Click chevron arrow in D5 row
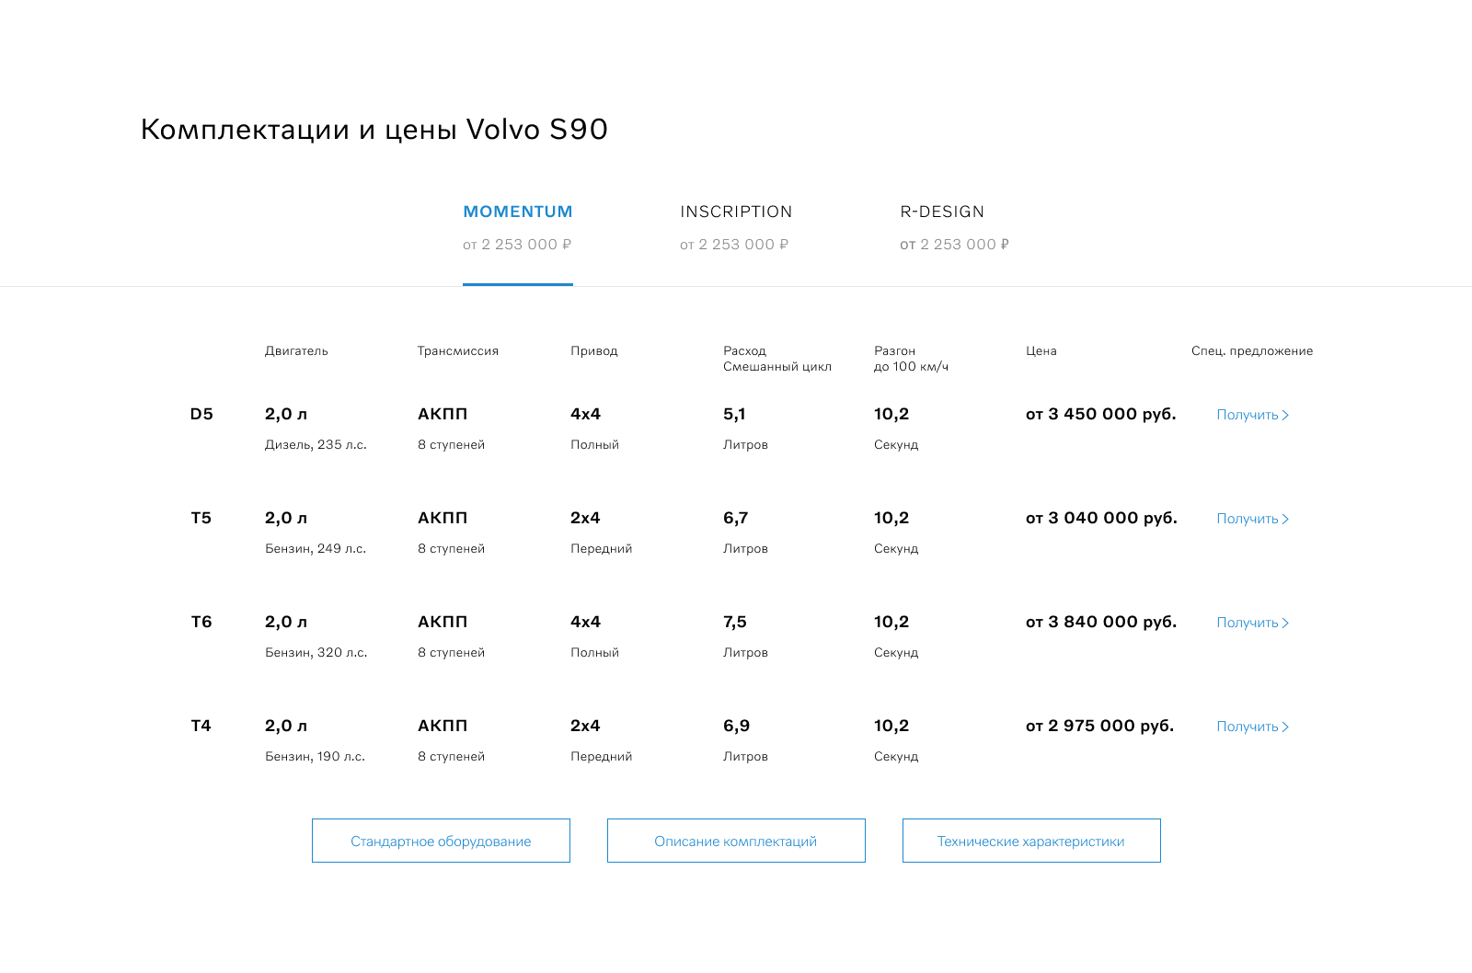The height and width of the screenshot is (973, 1472). pyautogui.click(x=1285, y=416)
